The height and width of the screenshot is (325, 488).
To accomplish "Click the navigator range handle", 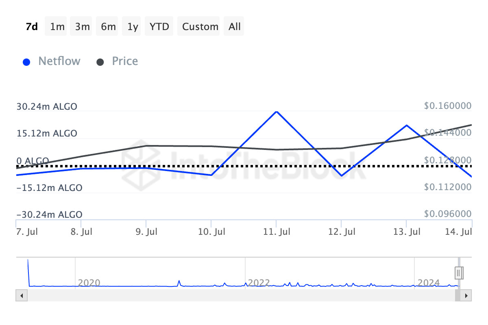I will [459, 272].
